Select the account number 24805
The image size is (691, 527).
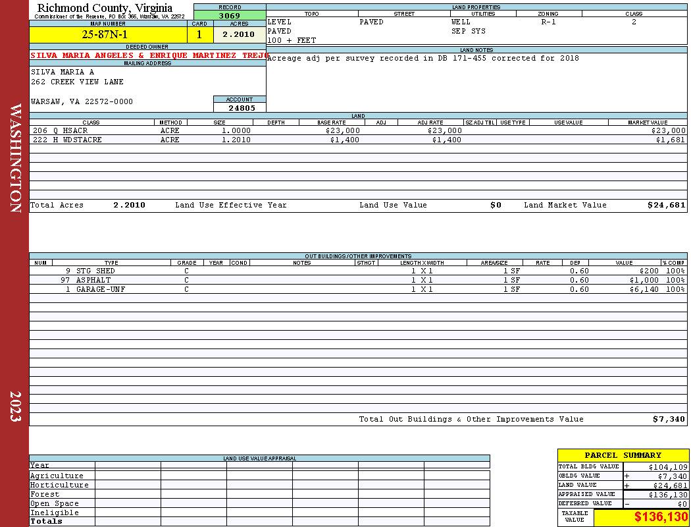[x=242, y=108]
